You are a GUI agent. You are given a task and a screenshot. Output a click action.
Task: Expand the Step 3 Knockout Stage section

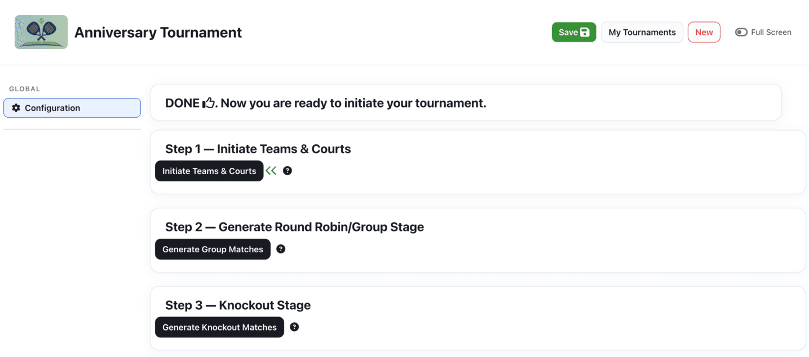coord(237,305)
